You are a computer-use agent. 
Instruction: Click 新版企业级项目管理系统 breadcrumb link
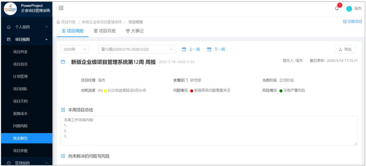(102, 22)
